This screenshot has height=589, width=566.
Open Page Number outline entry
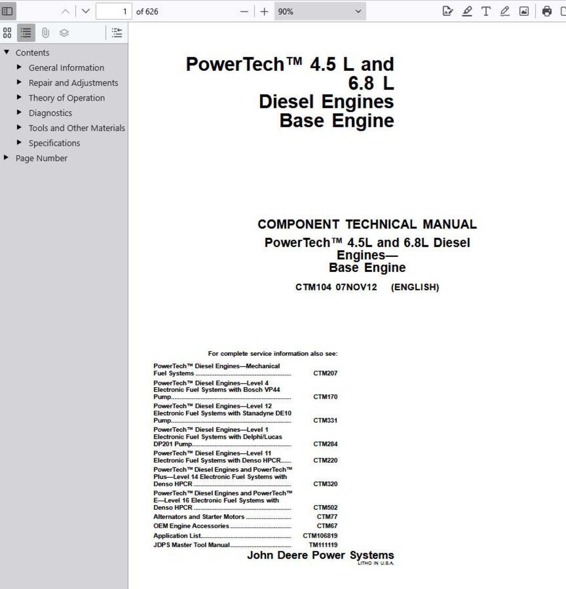click(41, 158)
